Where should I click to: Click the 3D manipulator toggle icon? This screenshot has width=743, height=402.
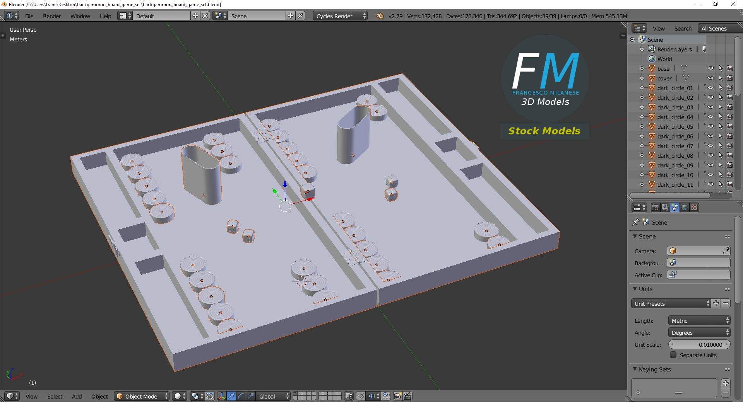coord(221,396)
